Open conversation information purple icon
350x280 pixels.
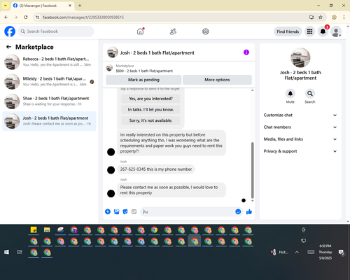click(246, 52)
